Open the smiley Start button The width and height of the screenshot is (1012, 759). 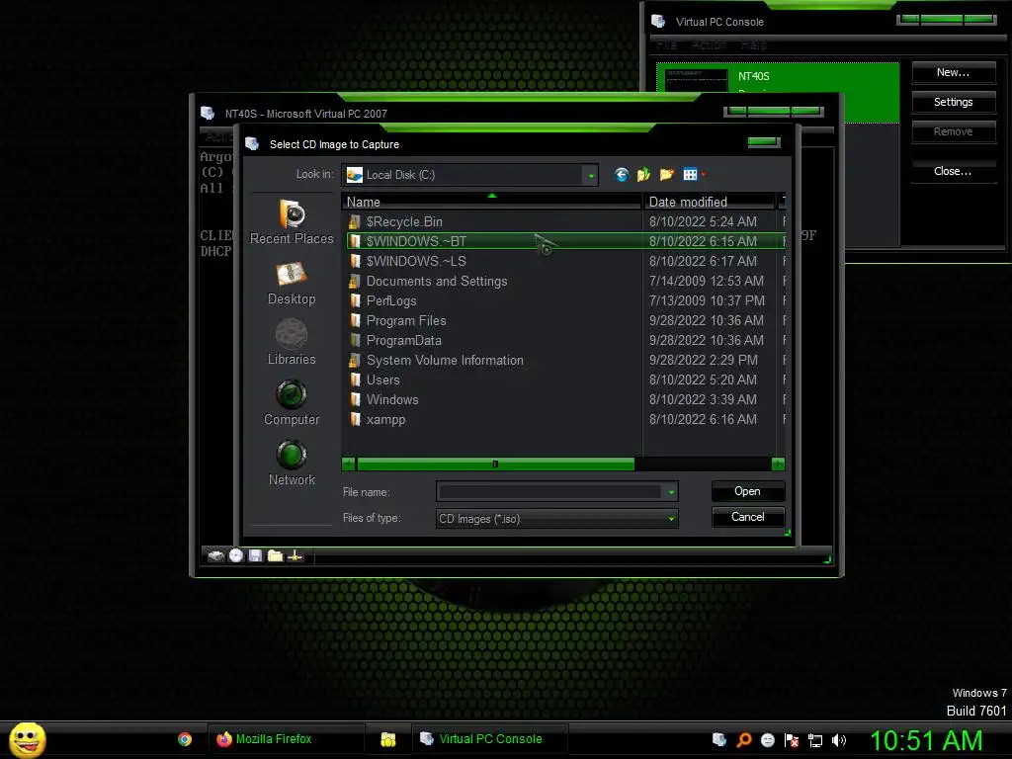pyautogui.click(x=27, y=739)
